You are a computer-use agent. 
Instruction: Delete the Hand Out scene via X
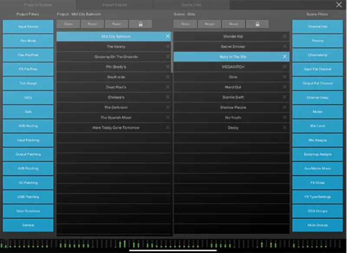click(x=285, y=87)
